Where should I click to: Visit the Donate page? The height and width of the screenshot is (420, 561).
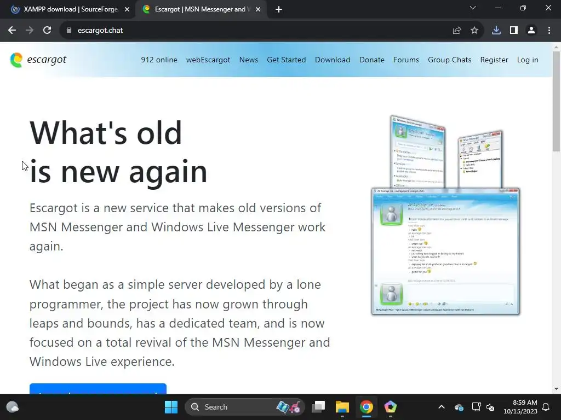[372, 60]
